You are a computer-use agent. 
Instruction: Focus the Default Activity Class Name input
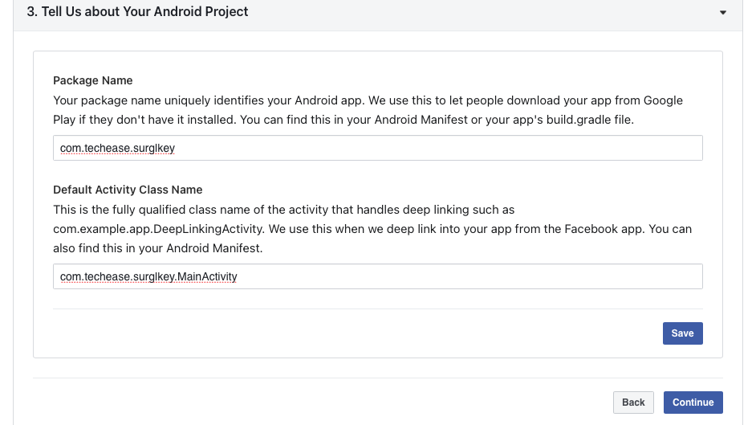point(377,276)
